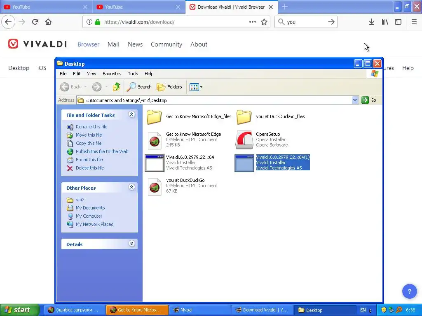The width and height of the screenshot is (422, 316).
Task: Open a new browser tab
Action: point(285,7)
